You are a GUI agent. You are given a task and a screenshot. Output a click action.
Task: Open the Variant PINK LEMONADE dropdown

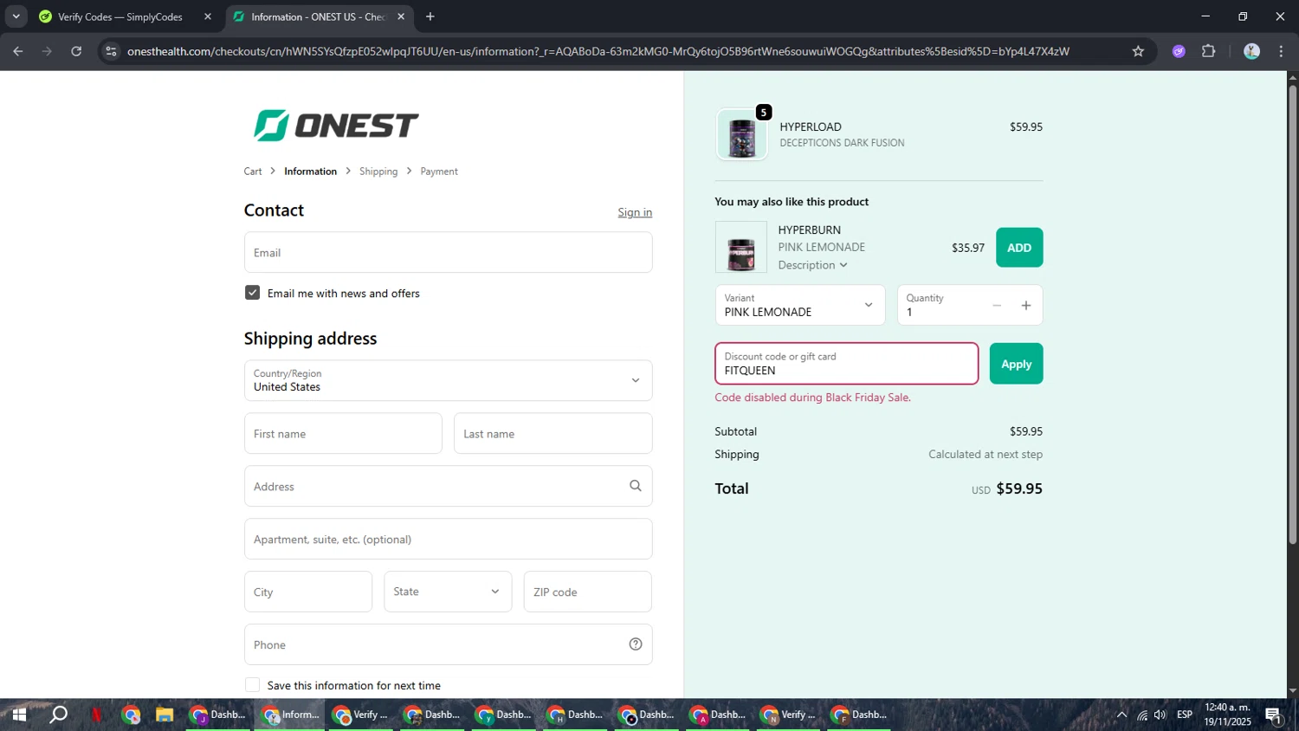click(800, 305)
